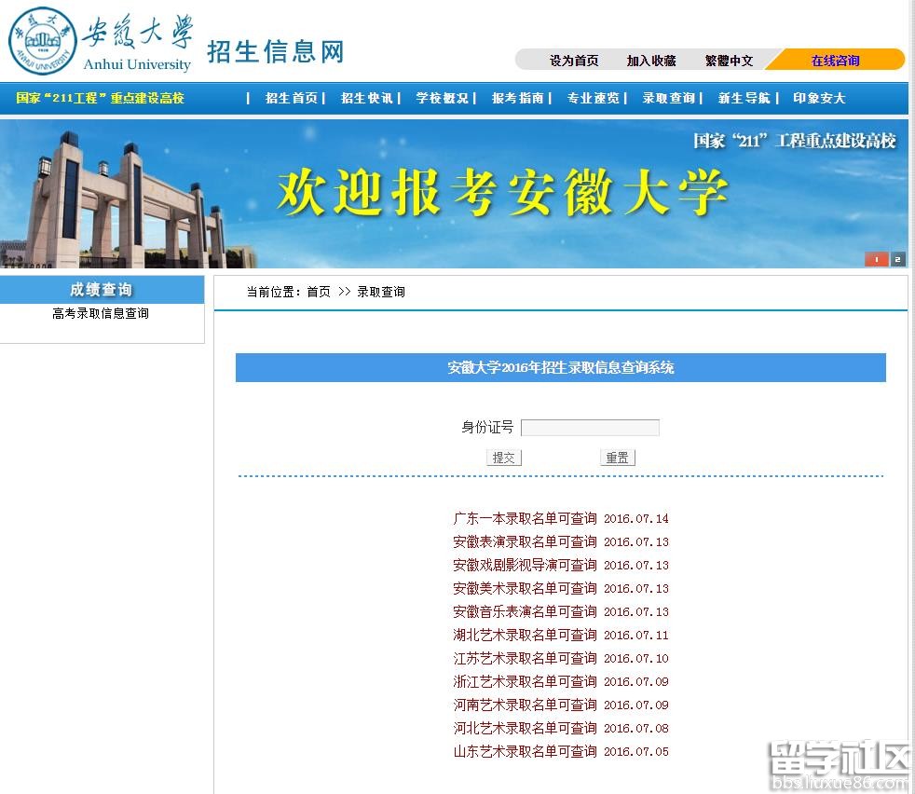Open 新生导航 menu item
The height and width of the screenshot is (794, 915).
(x=744, y=98)
